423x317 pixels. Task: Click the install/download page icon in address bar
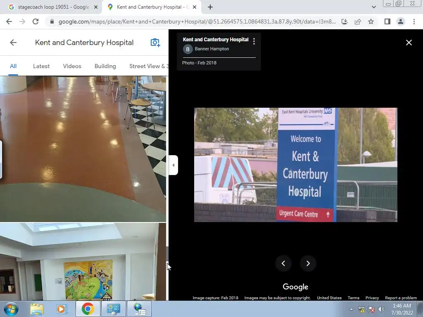point(345,21)
